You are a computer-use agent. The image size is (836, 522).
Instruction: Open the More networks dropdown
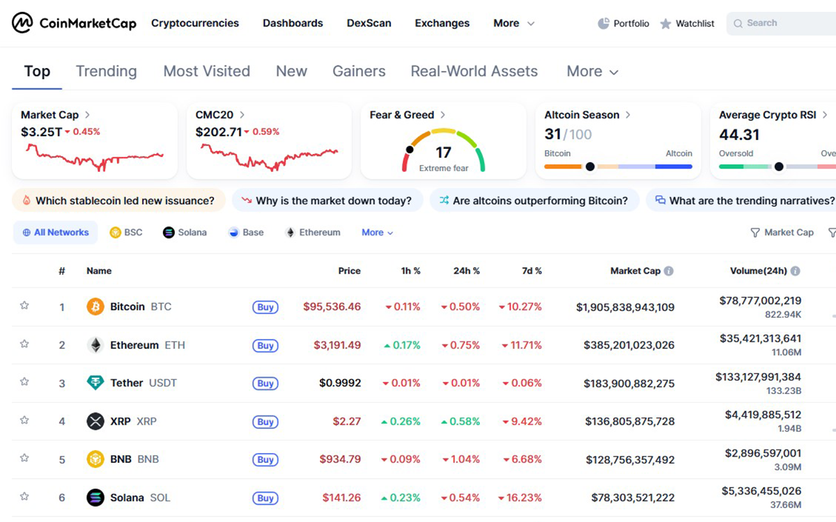click(x=376, y=232)
